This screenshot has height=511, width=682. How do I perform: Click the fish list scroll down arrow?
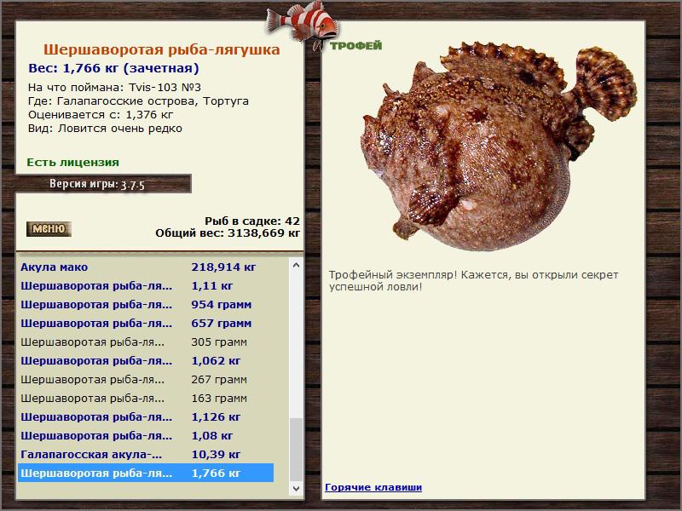296,488
